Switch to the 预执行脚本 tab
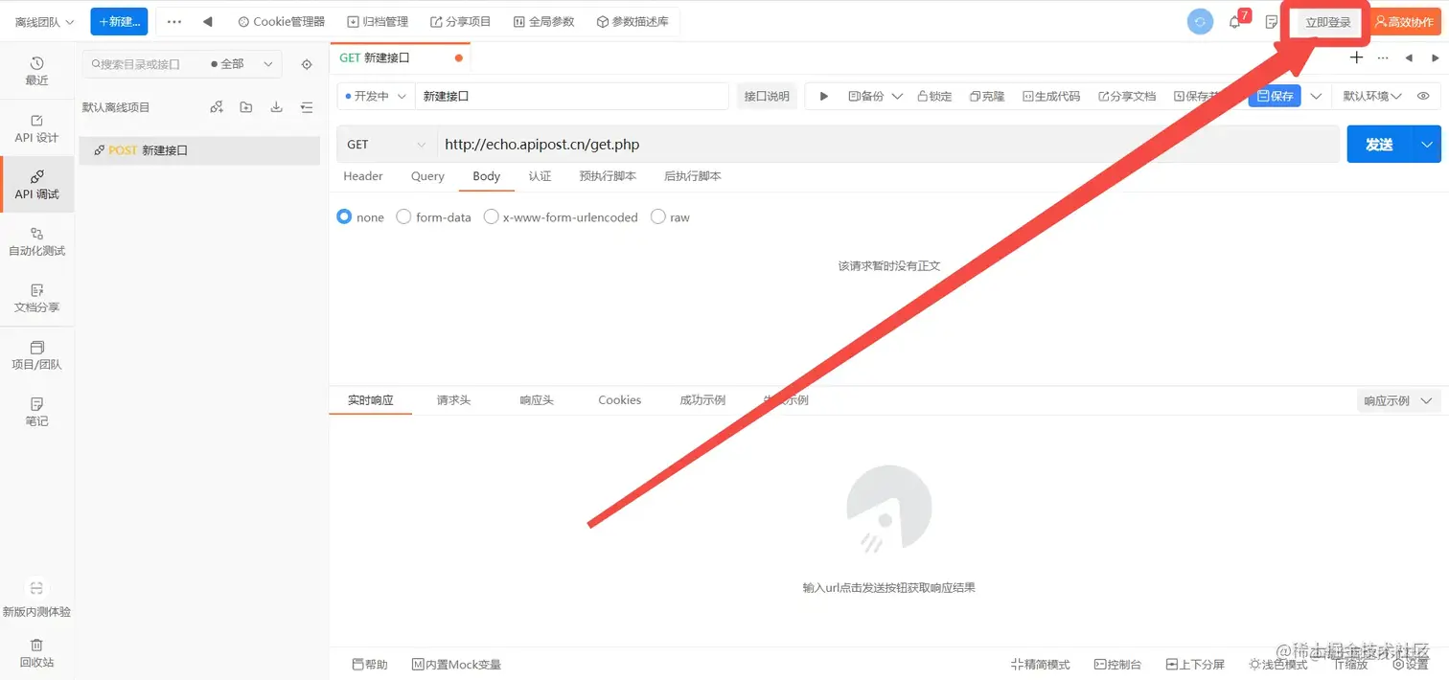 point(608,176)
